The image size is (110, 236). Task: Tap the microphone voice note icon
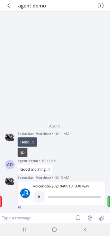[x=78, y=218]
